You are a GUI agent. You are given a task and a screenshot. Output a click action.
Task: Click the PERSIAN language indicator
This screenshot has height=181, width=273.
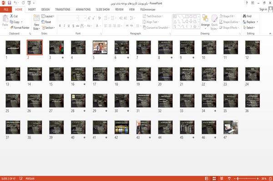30,178
